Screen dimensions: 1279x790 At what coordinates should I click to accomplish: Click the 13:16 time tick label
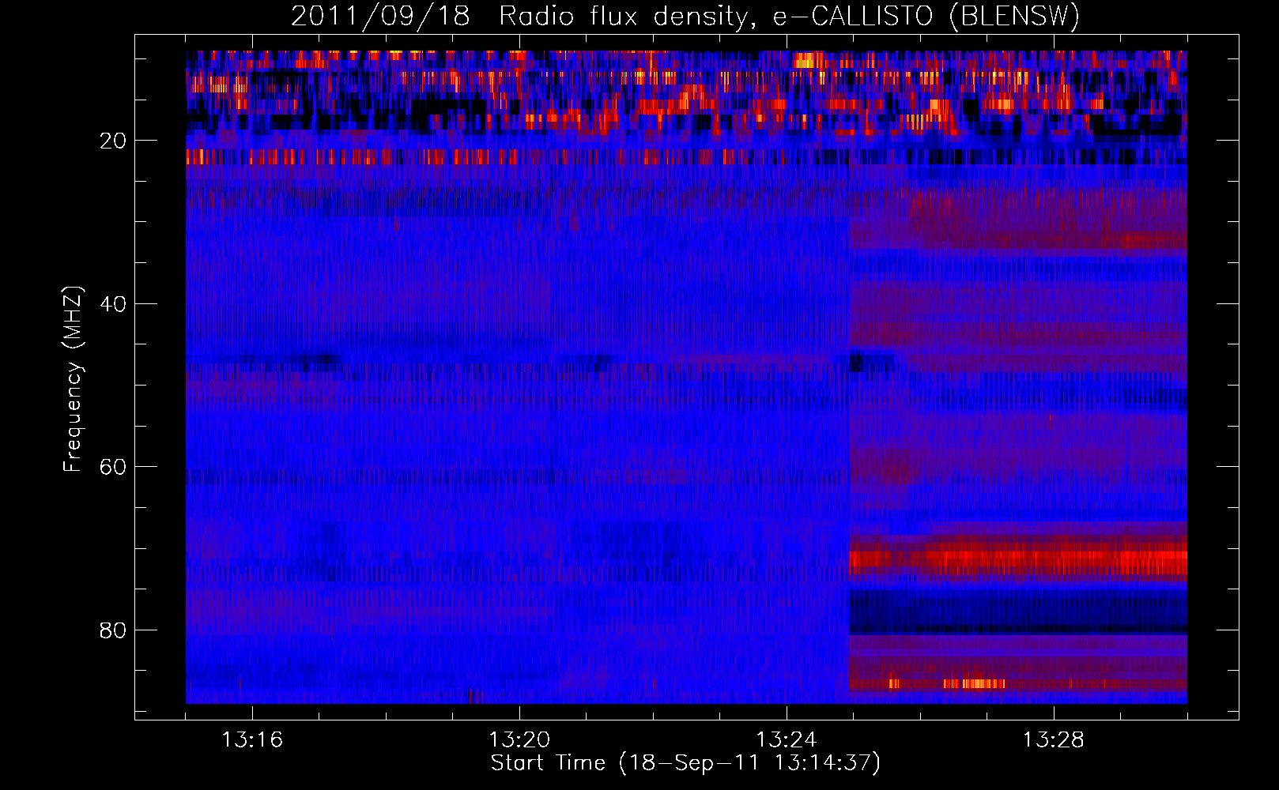pos(252,740)
